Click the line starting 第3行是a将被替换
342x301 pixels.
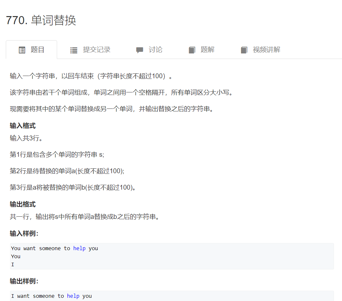click(73, 187)
